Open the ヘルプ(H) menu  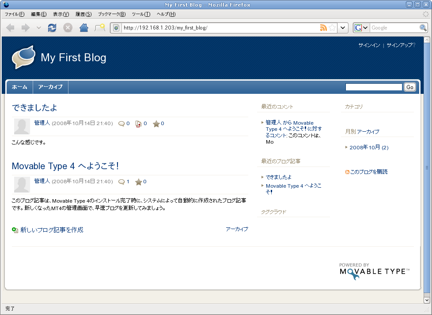pos(166,14)
